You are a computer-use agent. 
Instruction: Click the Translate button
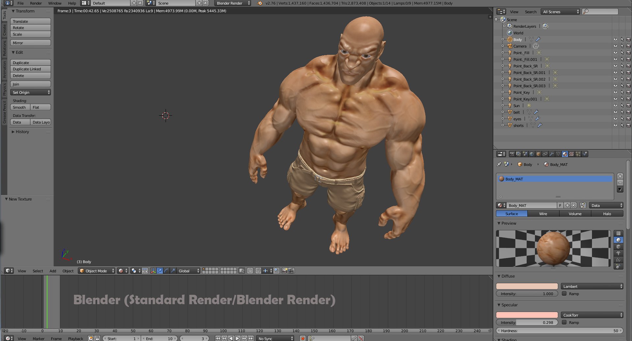tap(30, 21)
